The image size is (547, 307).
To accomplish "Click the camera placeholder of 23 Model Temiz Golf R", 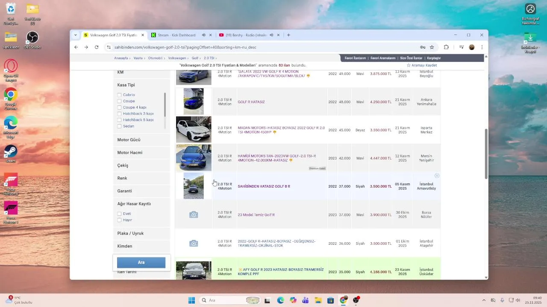I will (194, 215).
